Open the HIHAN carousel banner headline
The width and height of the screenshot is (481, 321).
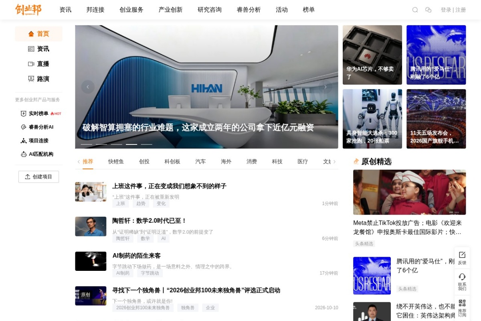pyautogui.click(x=198, y=128)
